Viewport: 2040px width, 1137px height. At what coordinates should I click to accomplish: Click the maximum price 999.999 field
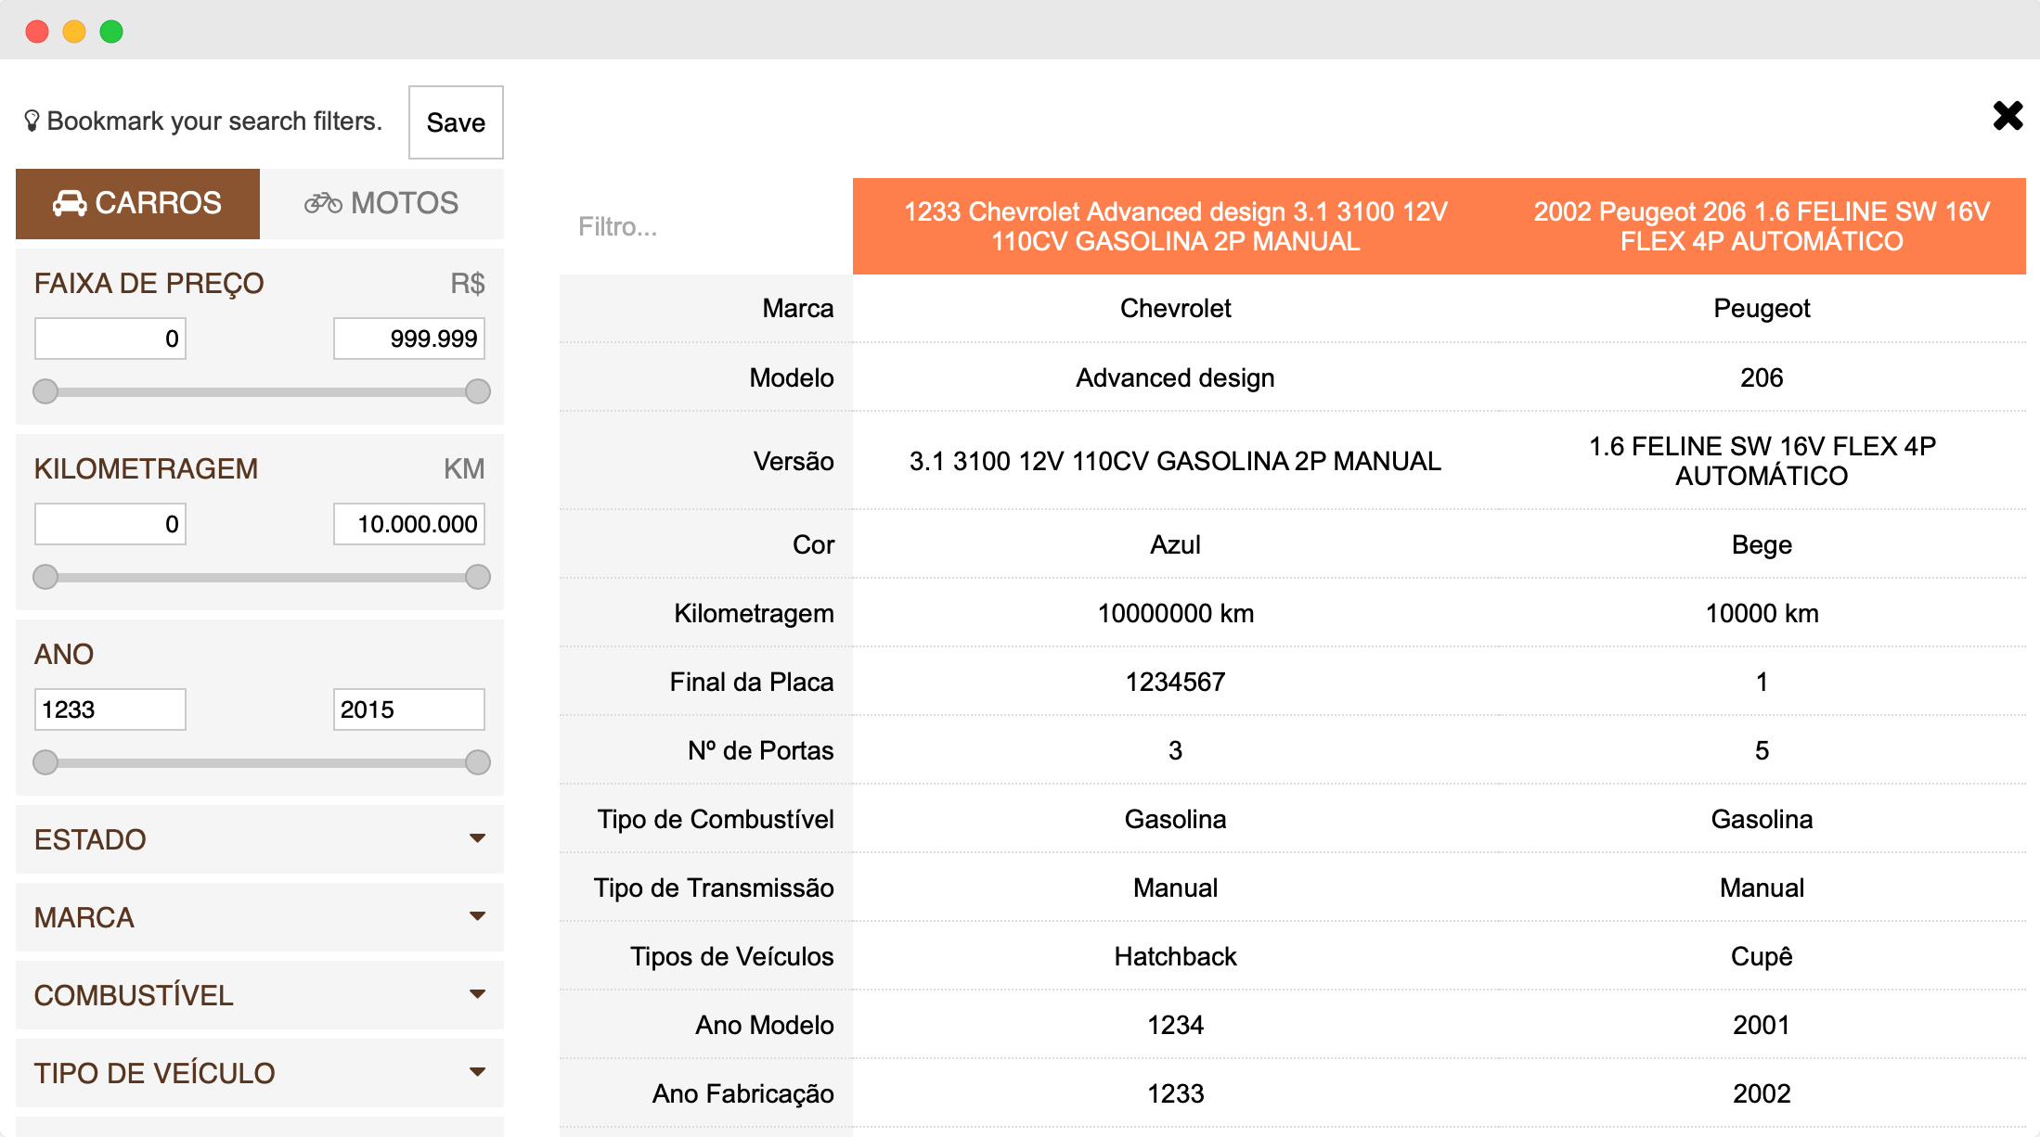(408, 339)
